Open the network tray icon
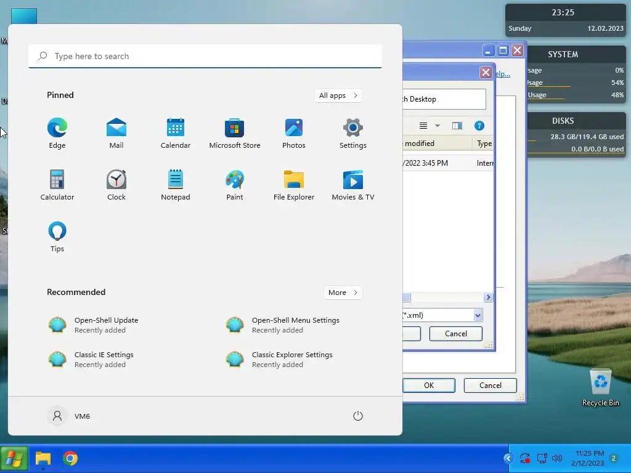This screenshot has height=473, width=631. click(542, 458)
